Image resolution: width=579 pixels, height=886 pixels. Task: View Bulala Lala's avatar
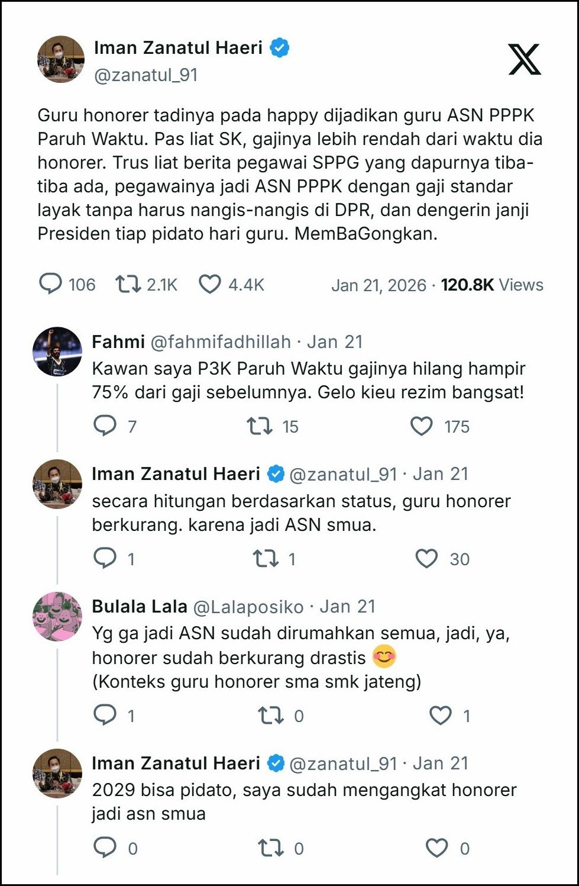57,616
